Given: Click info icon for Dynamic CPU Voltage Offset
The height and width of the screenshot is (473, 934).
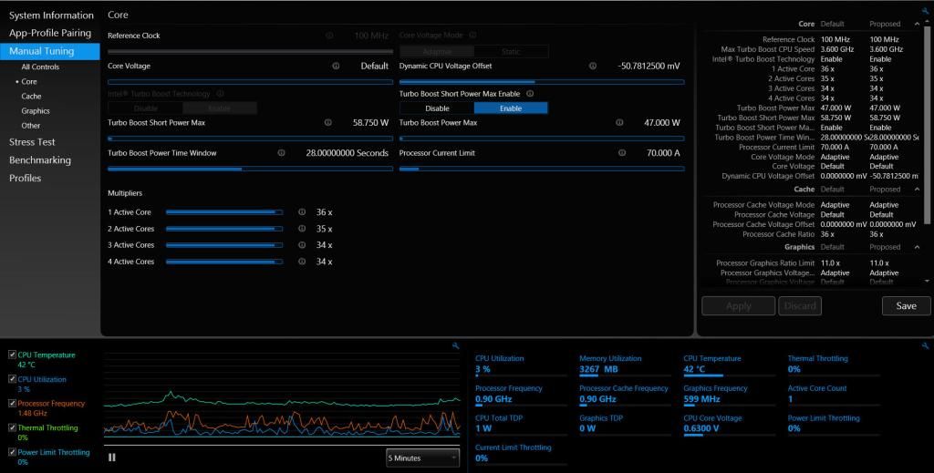Looking at the screenshot, I should tap(593, 66).
